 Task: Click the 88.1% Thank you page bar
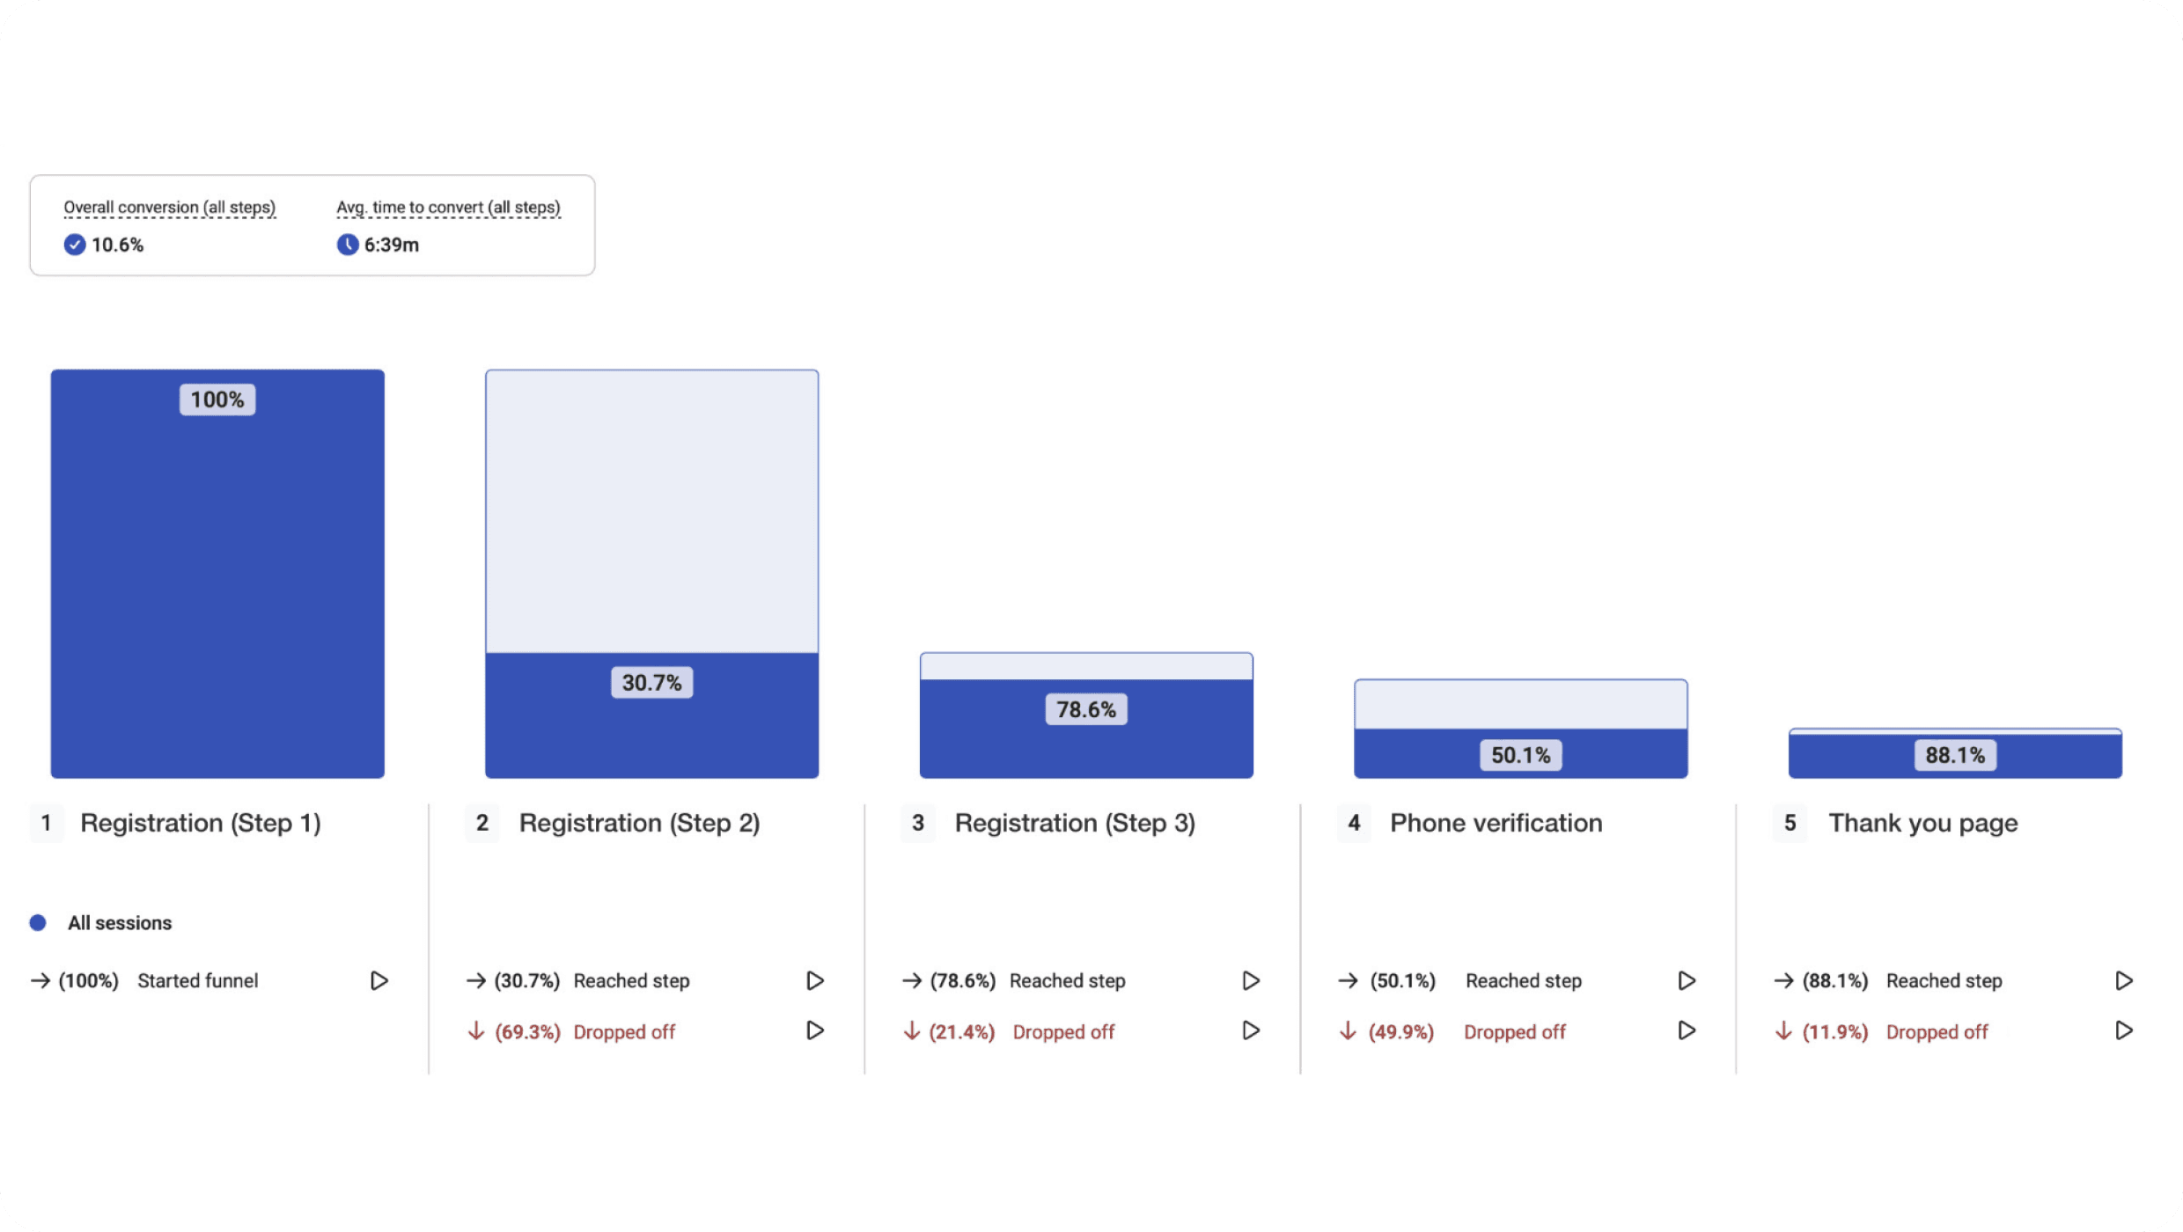1955,755
